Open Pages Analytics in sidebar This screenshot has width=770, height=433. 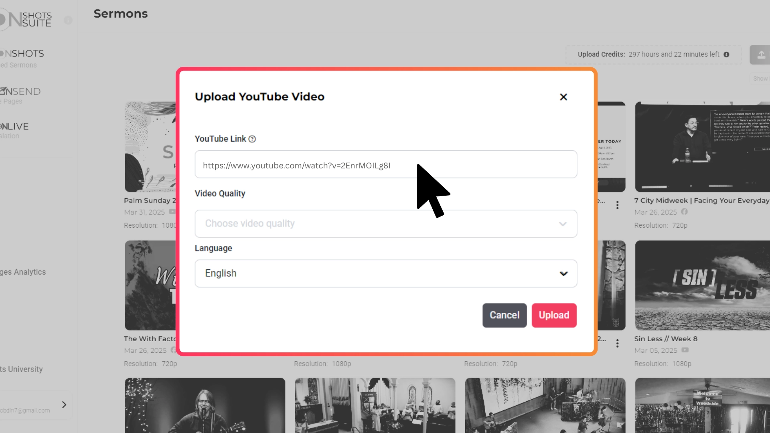click(x=23, y=272)
